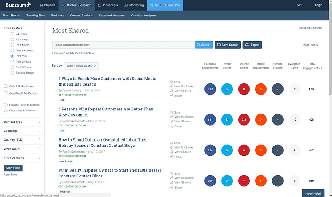Enable One Result Per Domain checkbox

click(5, 93)
